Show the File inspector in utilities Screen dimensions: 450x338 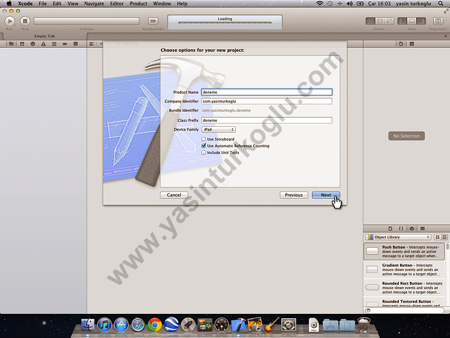(x=401, y=44)
